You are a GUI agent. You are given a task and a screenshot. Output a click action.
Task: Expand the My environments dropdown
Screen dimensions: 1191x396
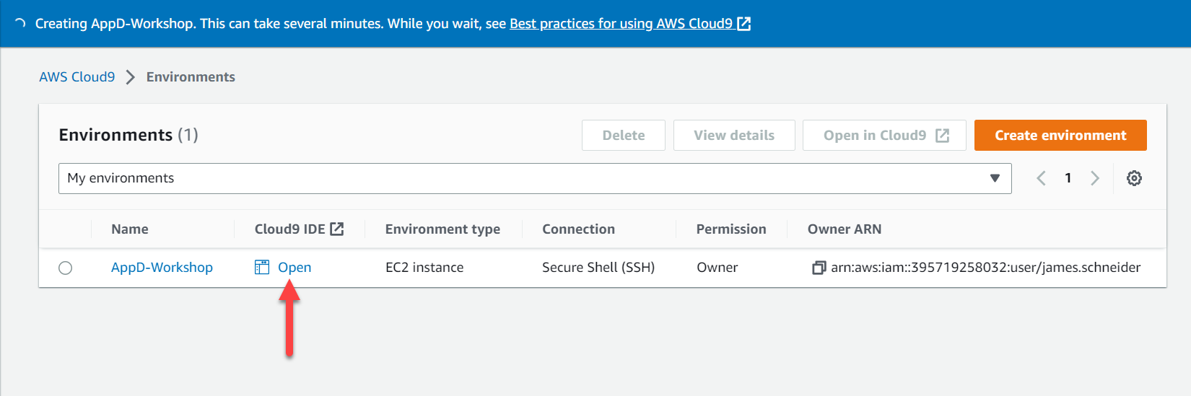[x=535, y=178]
